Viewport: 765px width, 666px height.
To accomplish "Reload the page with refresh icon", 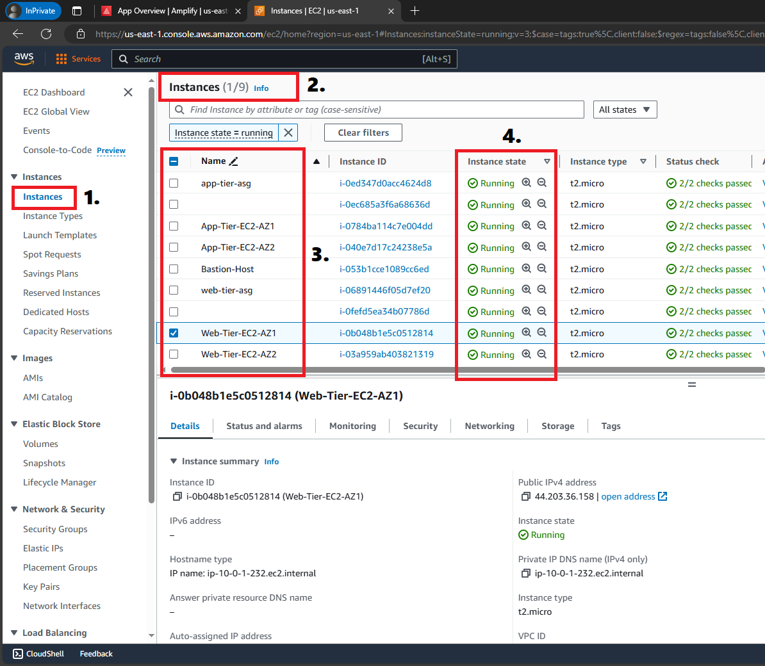I will [x=46, y=34].
